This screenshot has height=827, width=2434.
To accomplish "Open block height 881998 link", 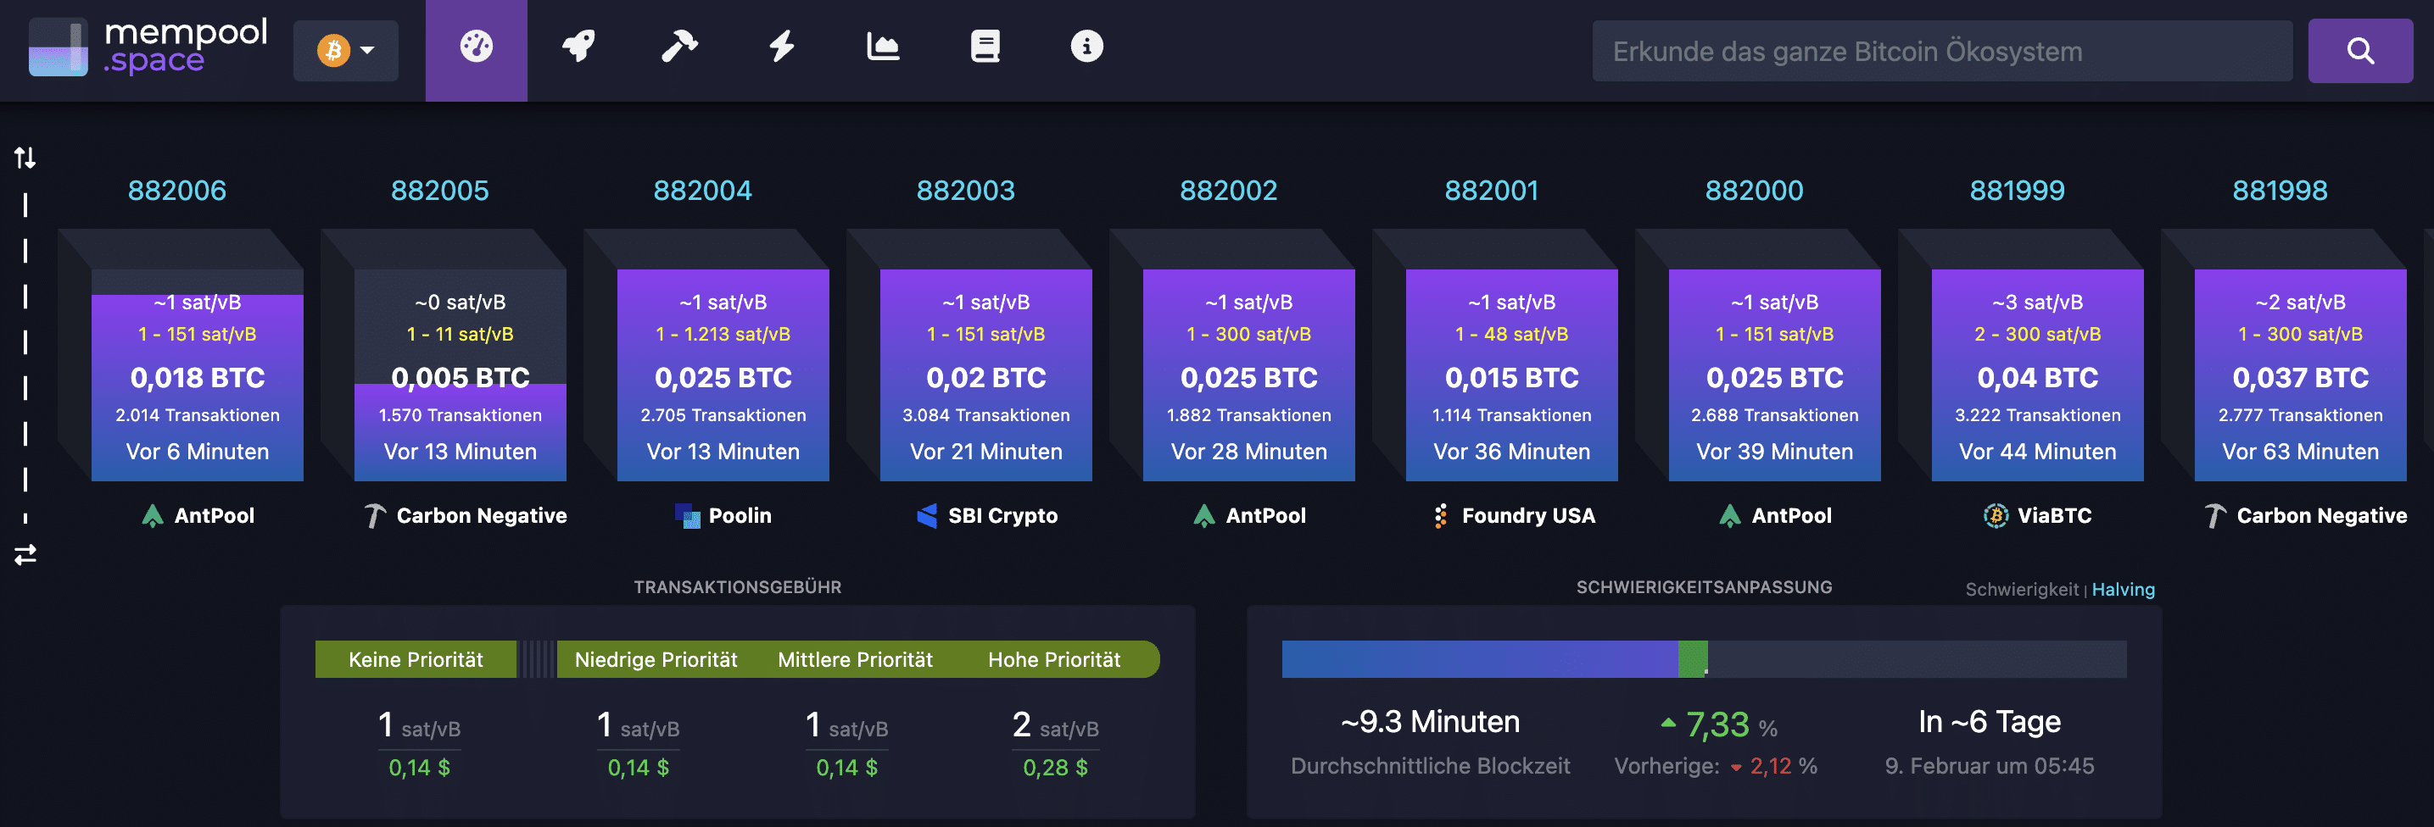I will coord(2279,191).
